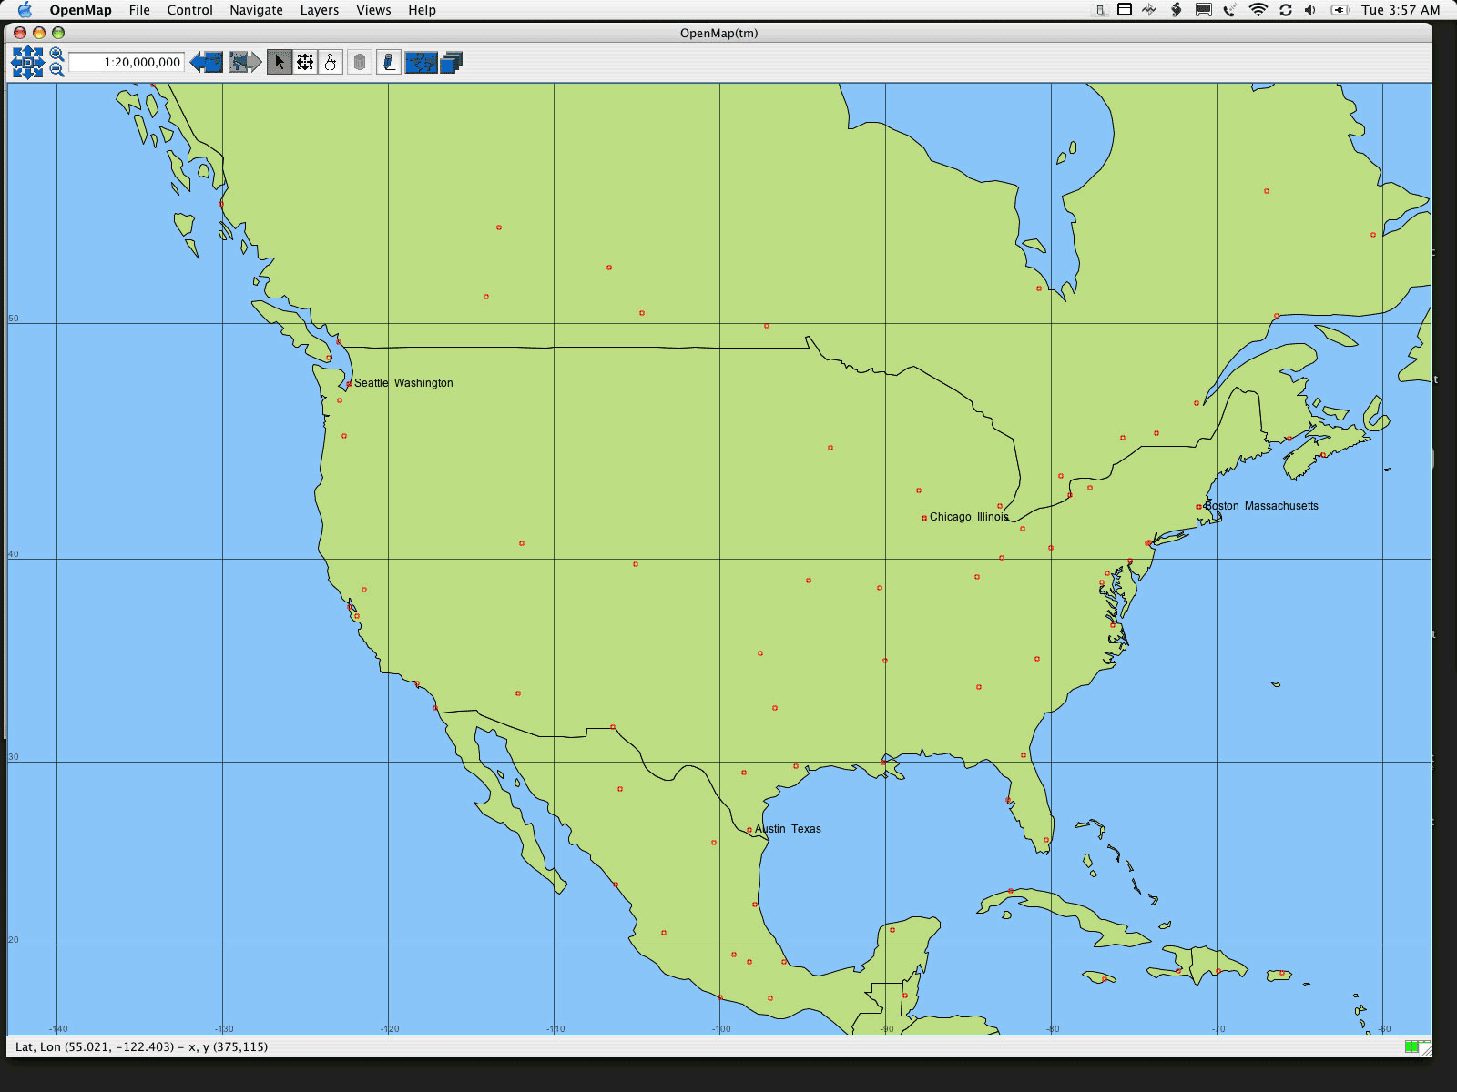Click the longitude -70 grid label
The image size is (1457, 1092).
tap(1218, 1029)
